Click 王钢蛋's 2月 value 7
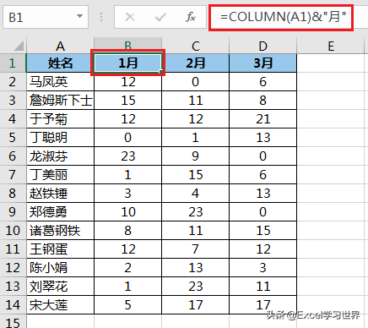 coord(196,249)
